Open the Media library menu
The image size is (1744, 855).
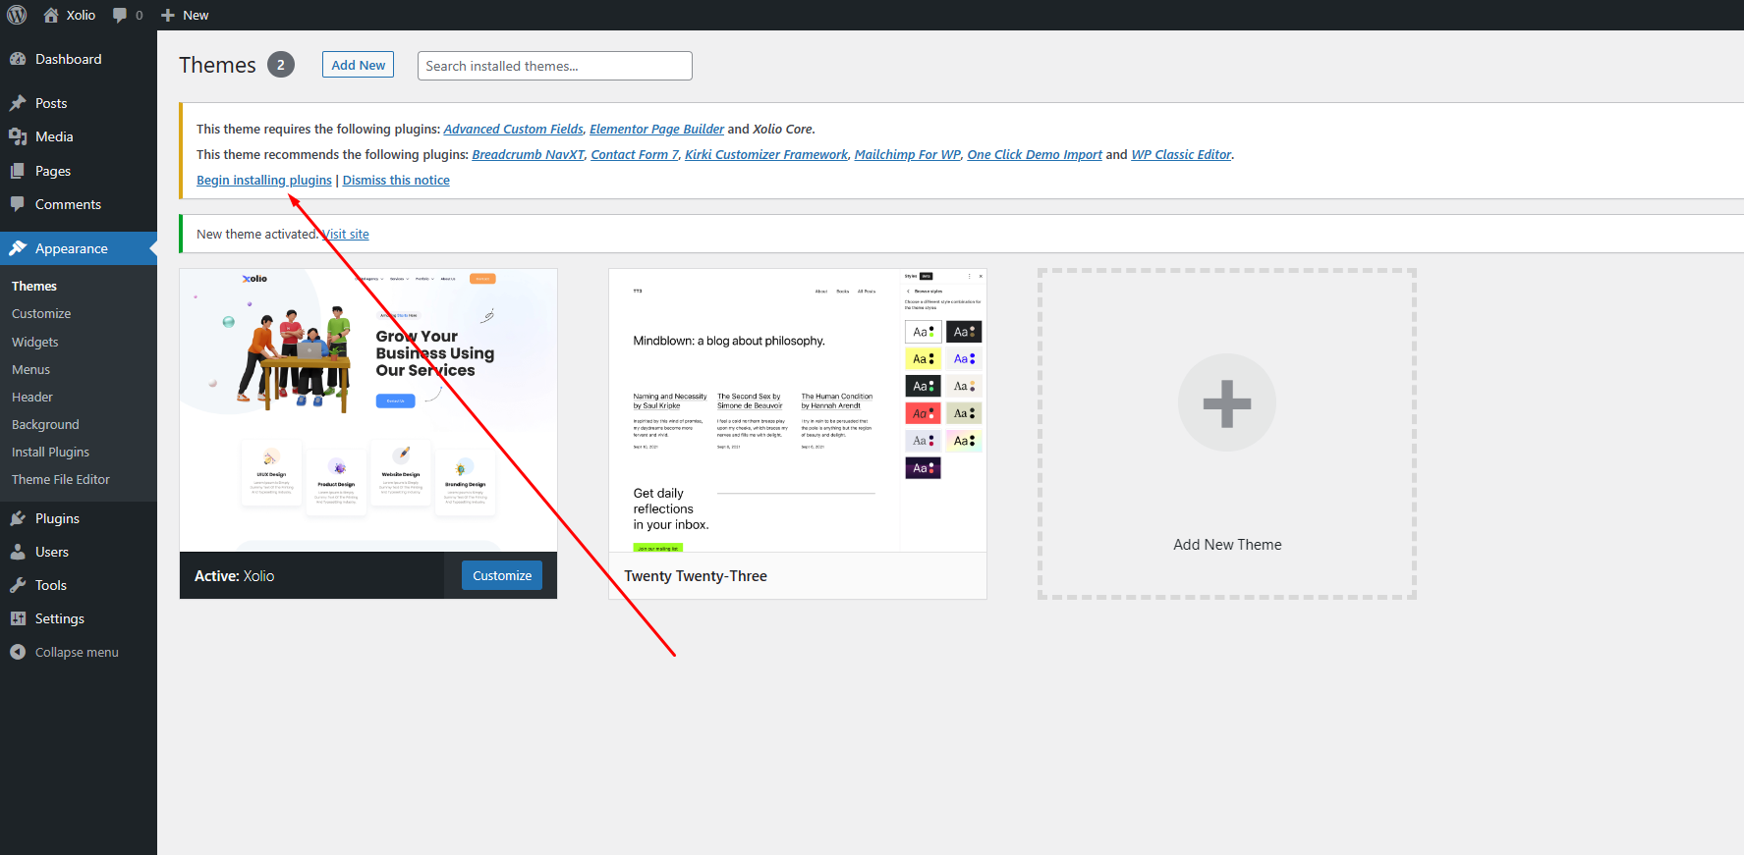click(x=79, y=136)
